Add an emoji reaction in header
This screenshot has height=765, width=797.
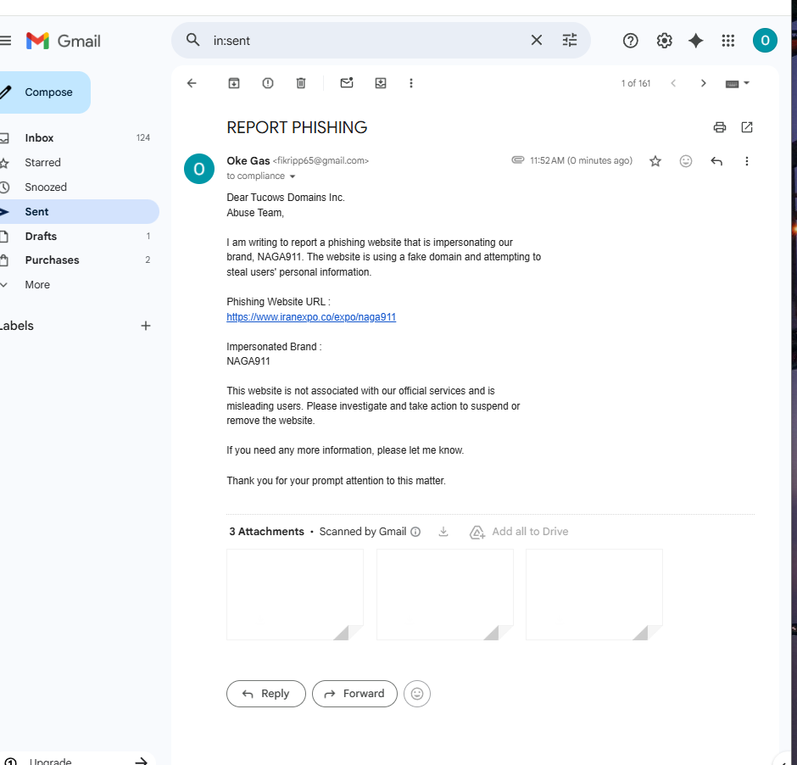[x=686, y=161]
